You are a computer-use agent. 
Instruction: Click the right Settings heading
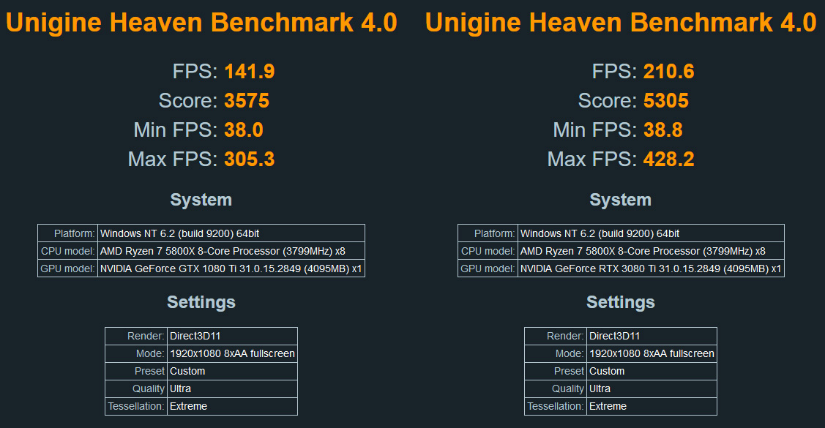pyautogui.click(x=620, y=302)
